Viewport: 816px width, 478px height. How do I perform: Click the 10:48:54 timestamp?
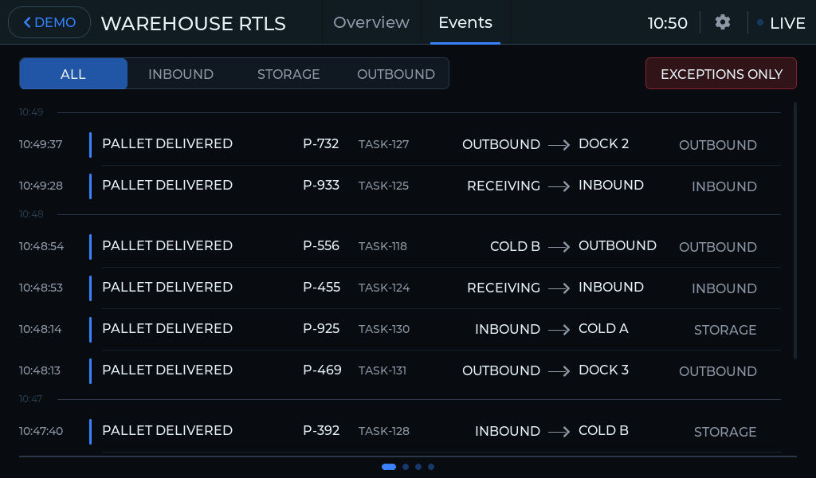point(41,246)
